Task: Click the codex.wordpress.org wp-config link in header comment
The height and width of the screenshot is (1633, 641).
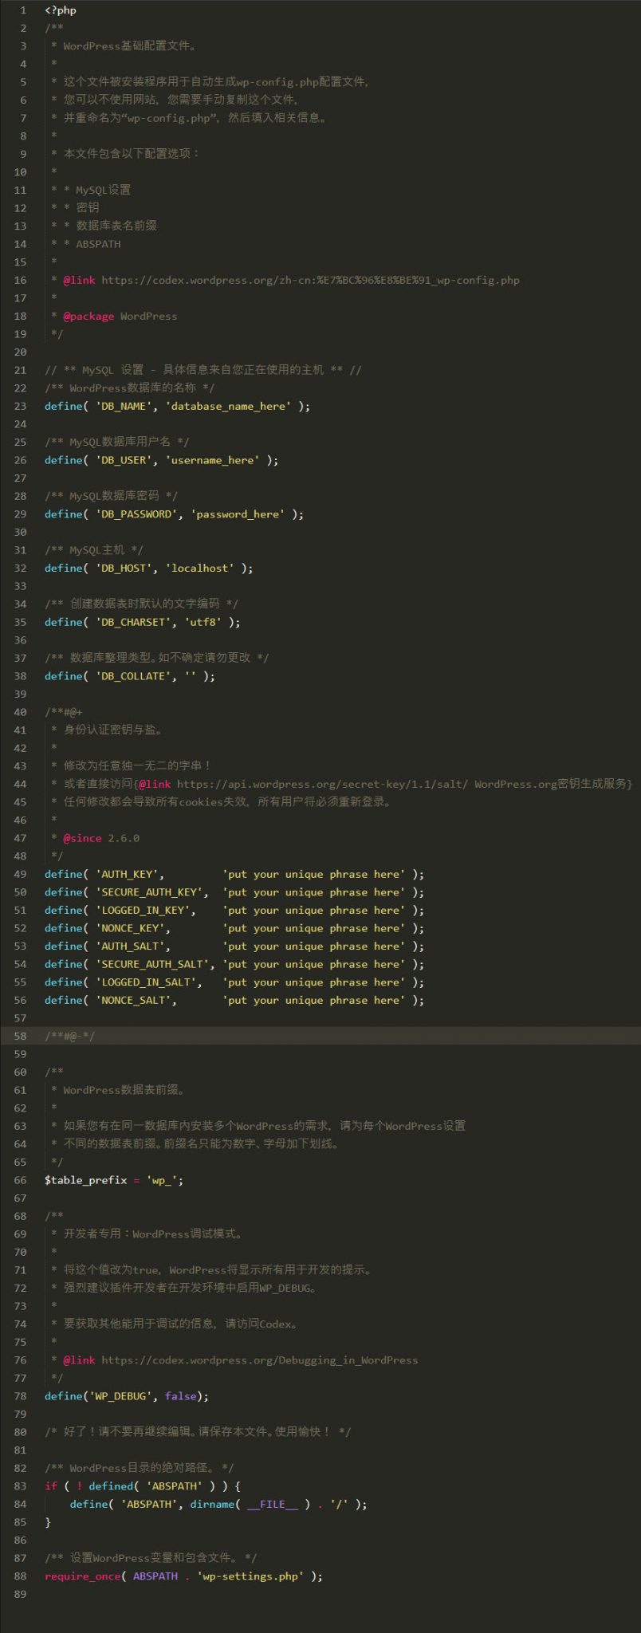Action: point(310,280)
